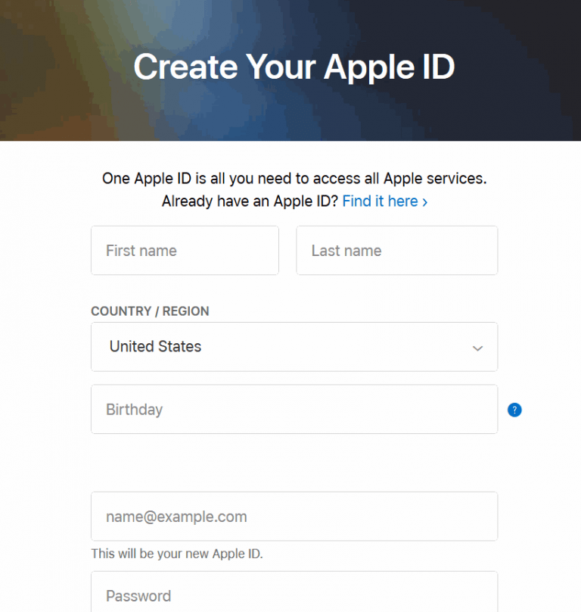Open the 'Find it here' link
The image size is (581, 612).
point(380,201)
